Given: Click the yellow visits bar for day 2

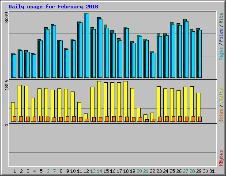Looking at the screenshot, I should (x=19, y=103).
